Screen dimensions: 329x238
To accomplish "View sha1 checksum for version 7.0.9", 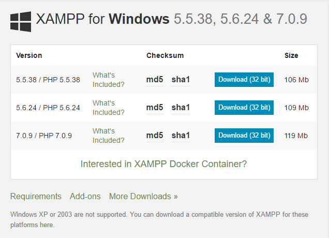I will pyautogui.click(x=181, y=136).
